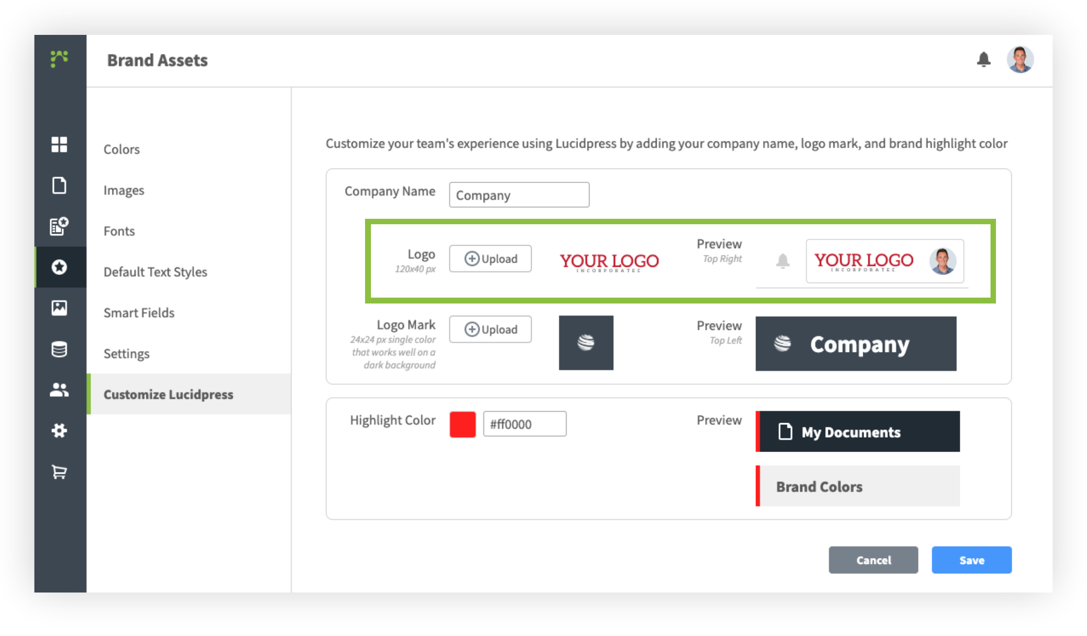Image resolution: width=1087 pixels, height=636 pixels.
Task: Click the Cancel button
Action: [873, 560]
